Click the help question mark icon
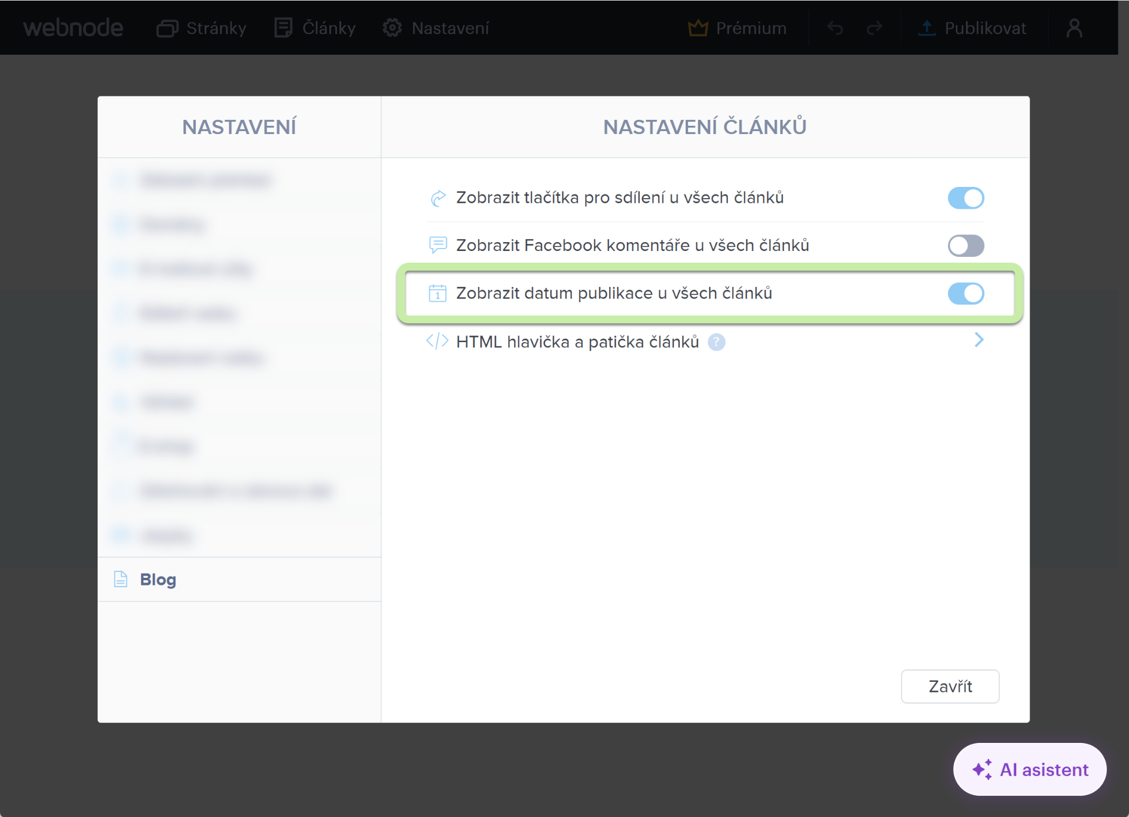The width and height of the screenshot is (1129, 817). (x=716, y=342)
